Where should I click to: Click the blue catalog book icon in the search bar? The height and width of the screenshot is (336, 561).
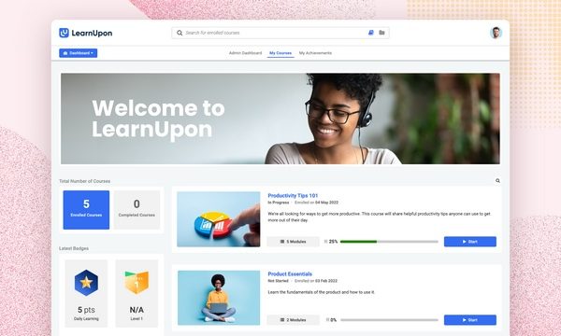click(371, 33)
